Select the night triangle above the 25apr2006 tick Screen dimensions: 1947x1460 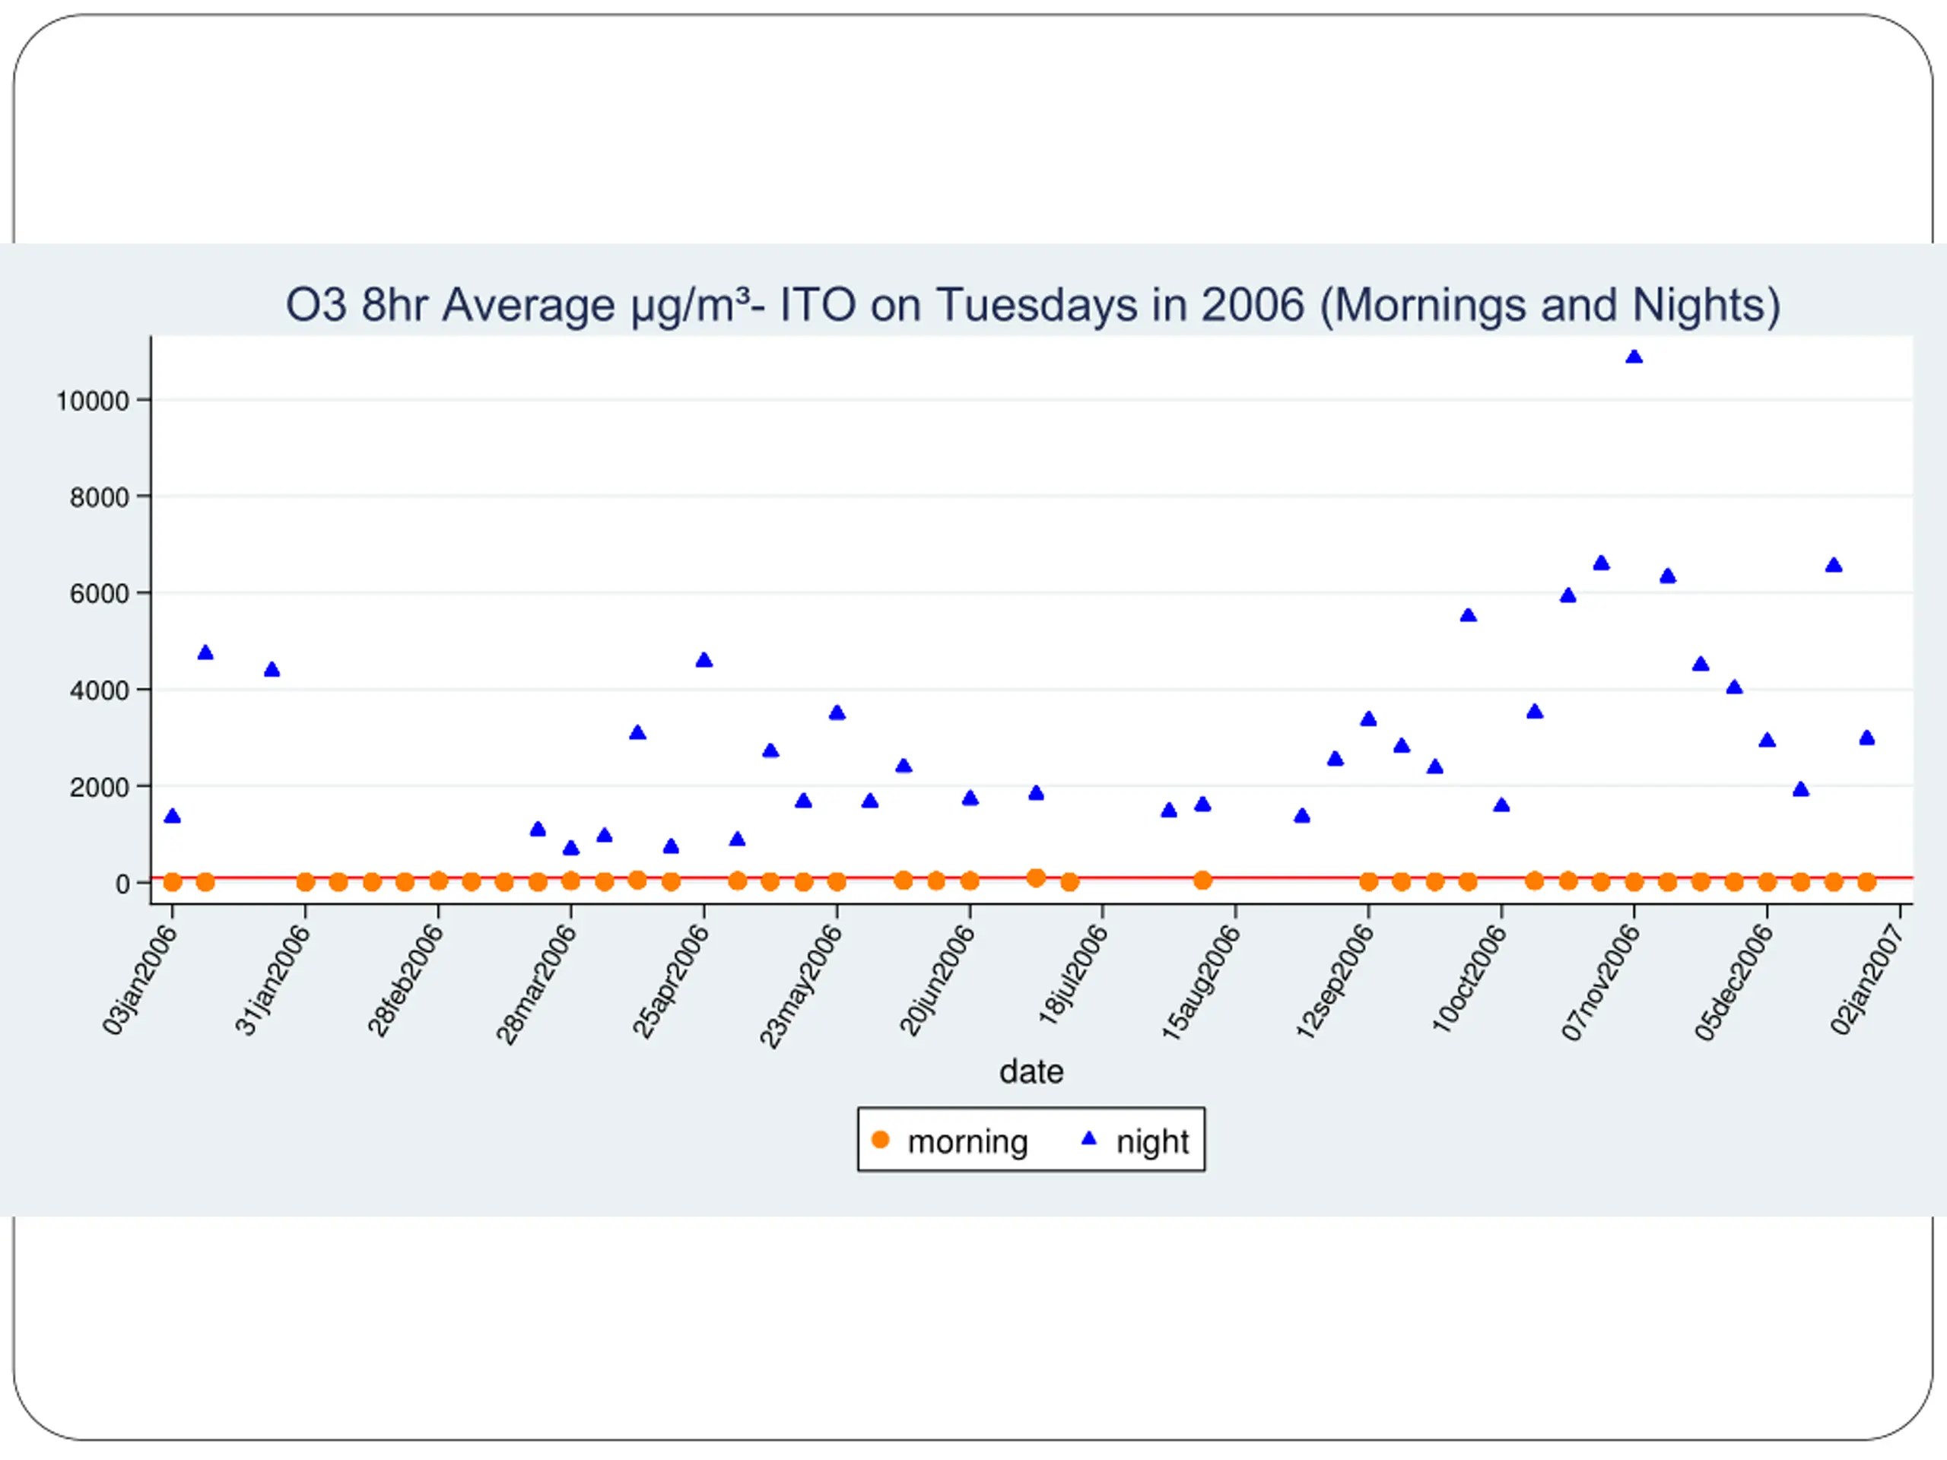[x=704, y=661]
